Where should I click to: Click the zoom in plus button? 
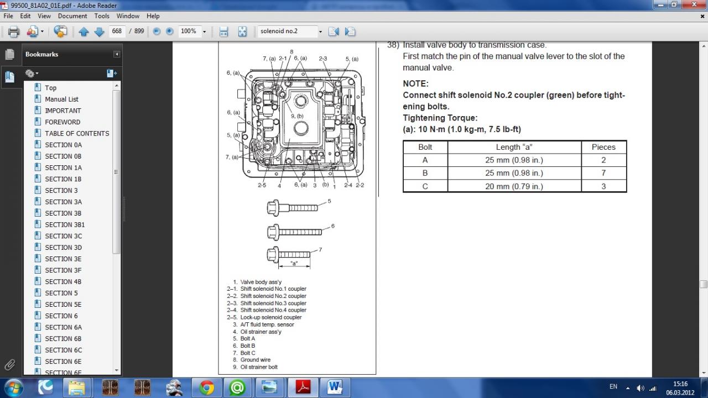170,32
